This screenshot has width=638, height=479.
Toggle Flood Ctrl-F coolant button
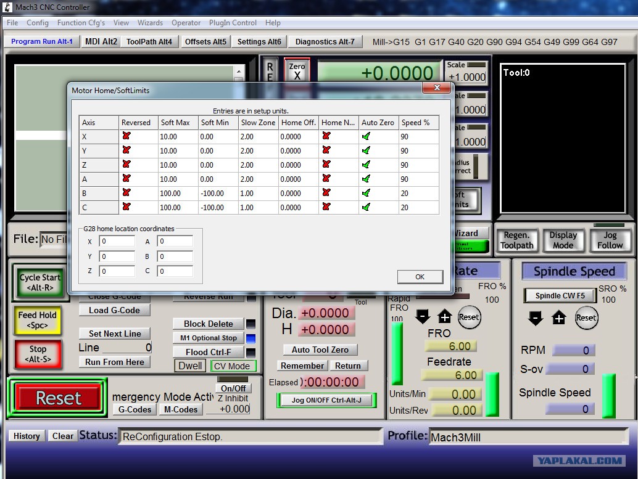point(209,352)
